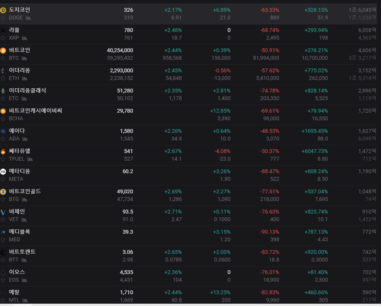Toggle favorite star for META

click(3, 179)
